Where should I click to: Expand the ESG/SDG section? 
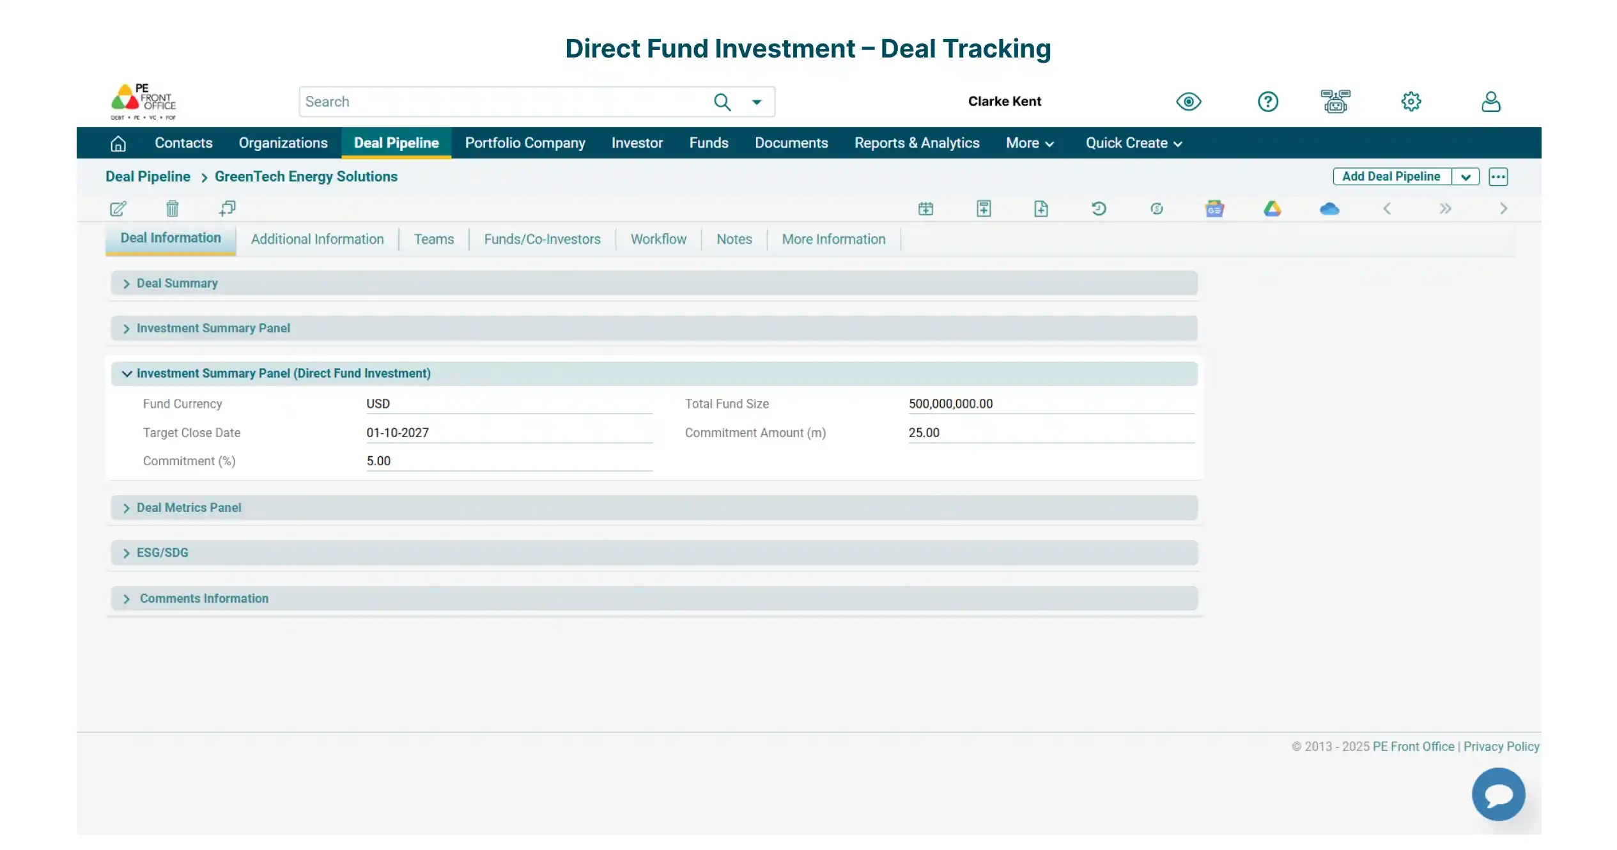coord(654,553)
